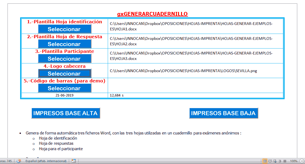Click the gxGENERARCUADERNILLO title
Image resolution: width=305 pixels, height=164 pixels.
[152, 14]
